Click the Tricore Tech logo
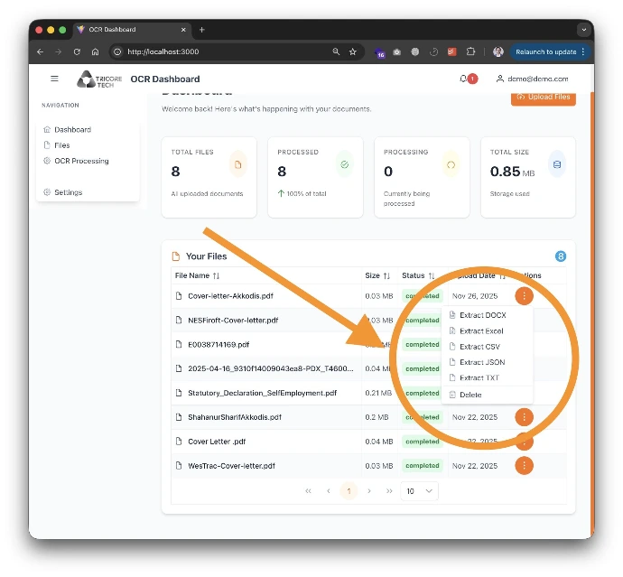The width and height of the screenshot is (623, 577). (x=99, y=79)
